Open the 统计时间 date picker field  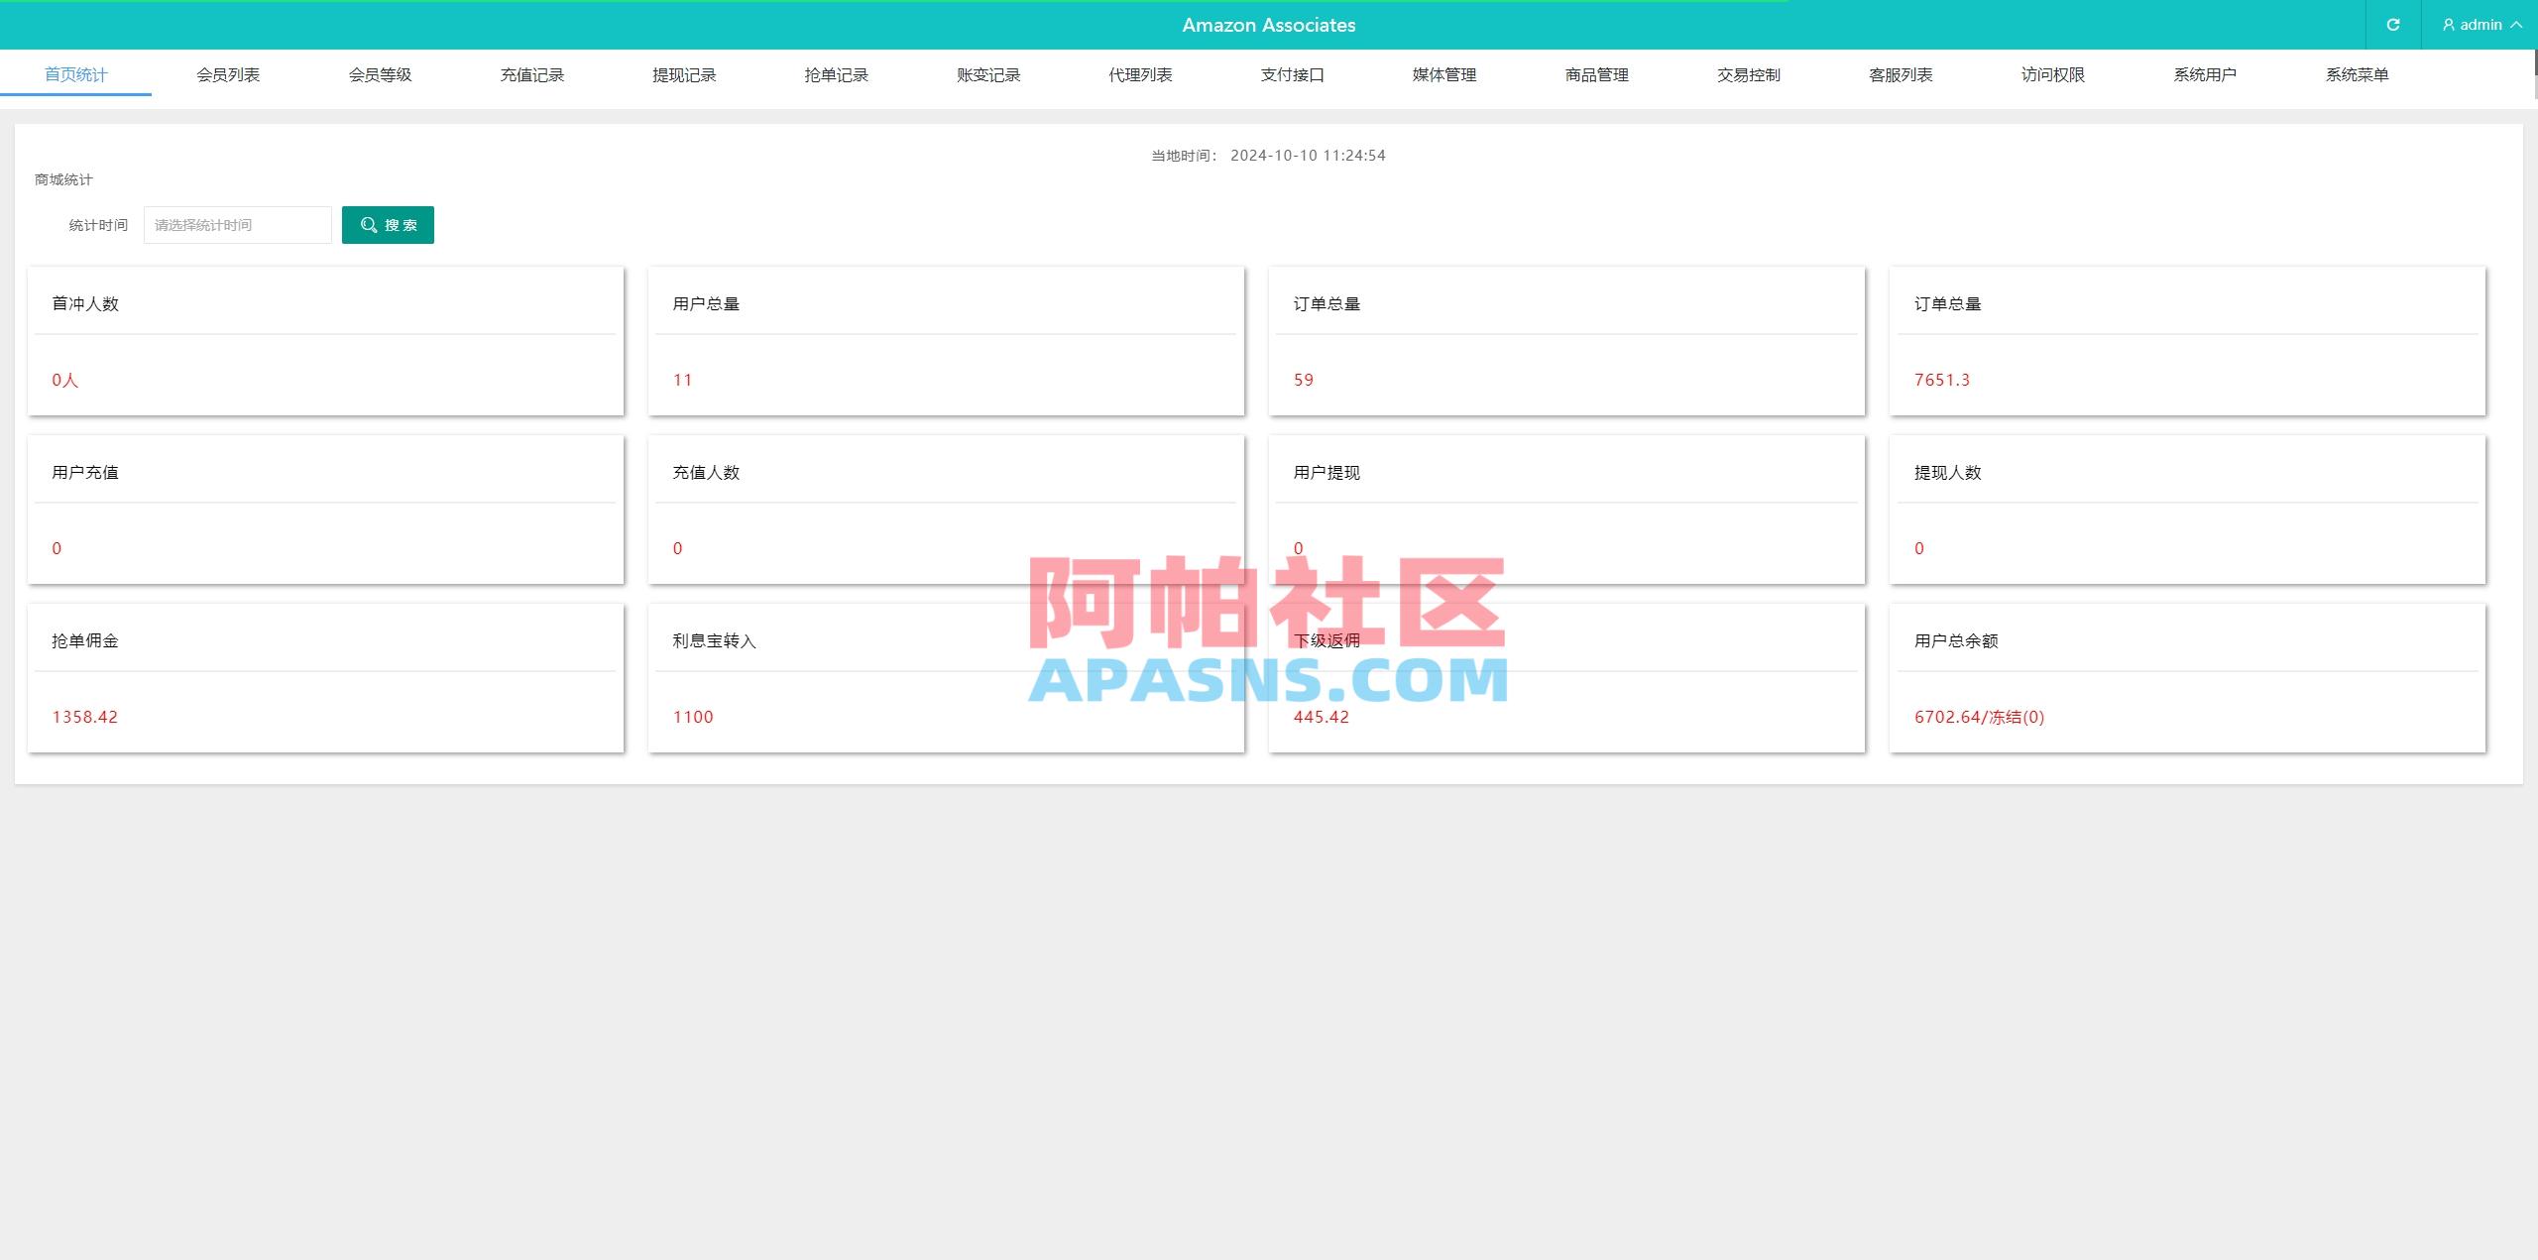[237, 224]
